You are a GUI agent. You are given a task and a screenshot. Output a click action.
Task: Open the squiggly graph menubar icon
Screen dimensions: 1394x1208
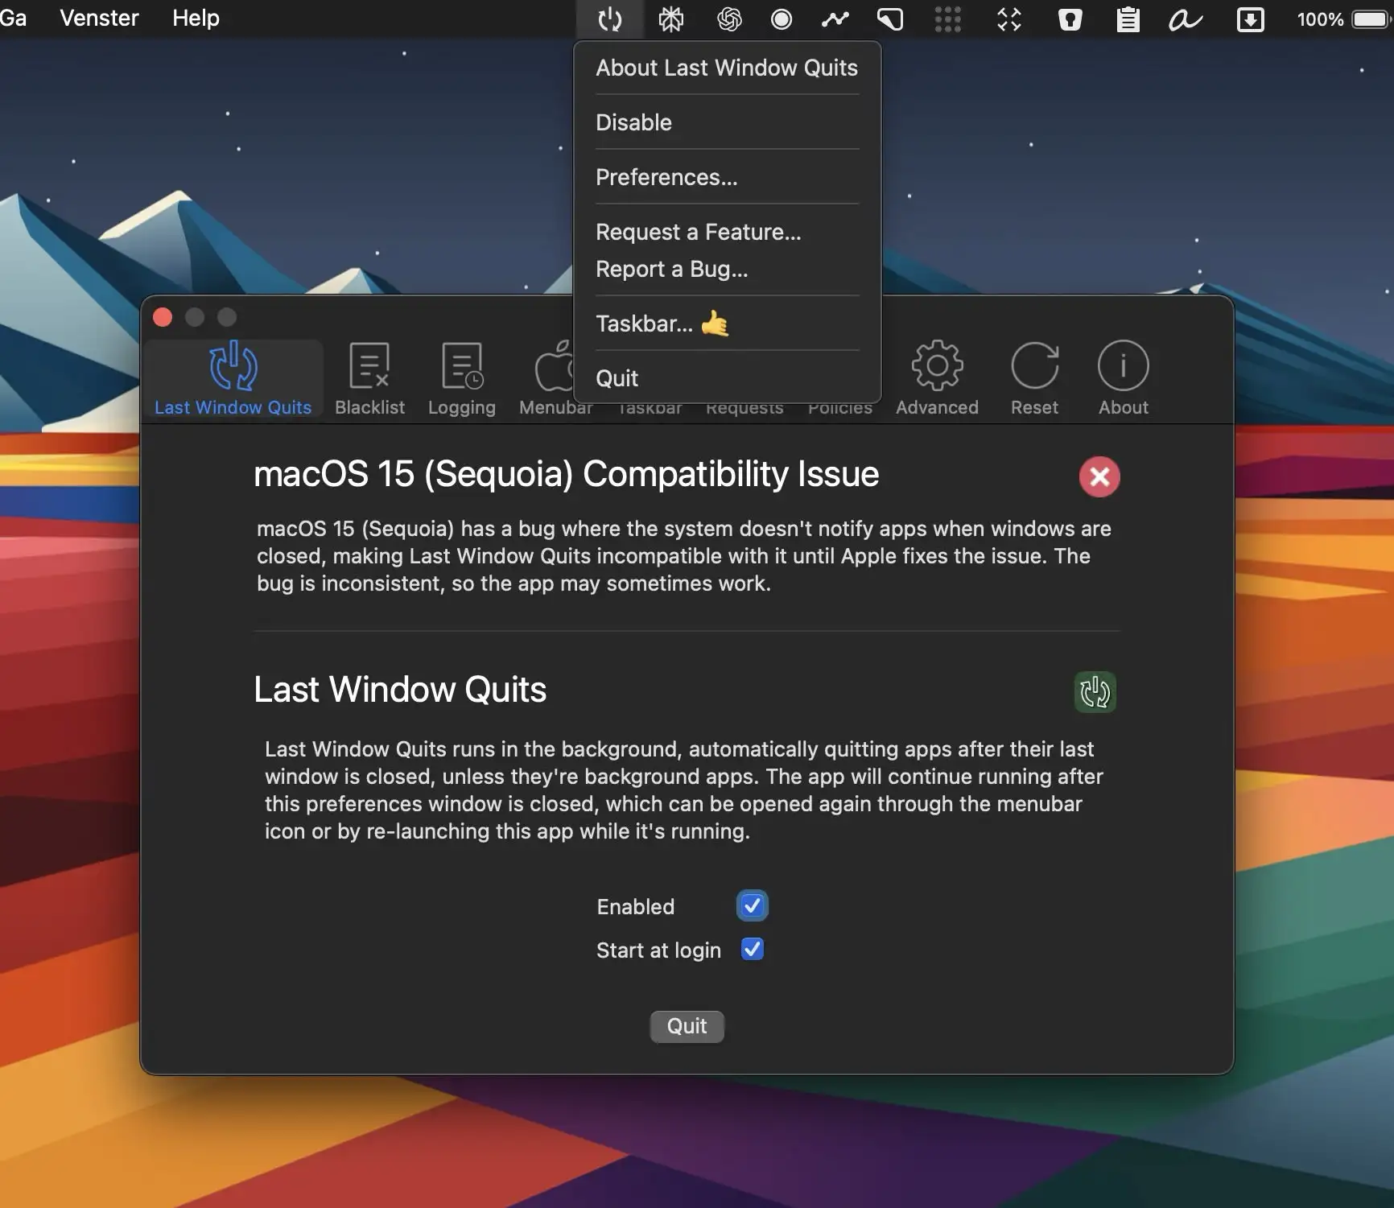pyautogui.click(x=835, y=19)
